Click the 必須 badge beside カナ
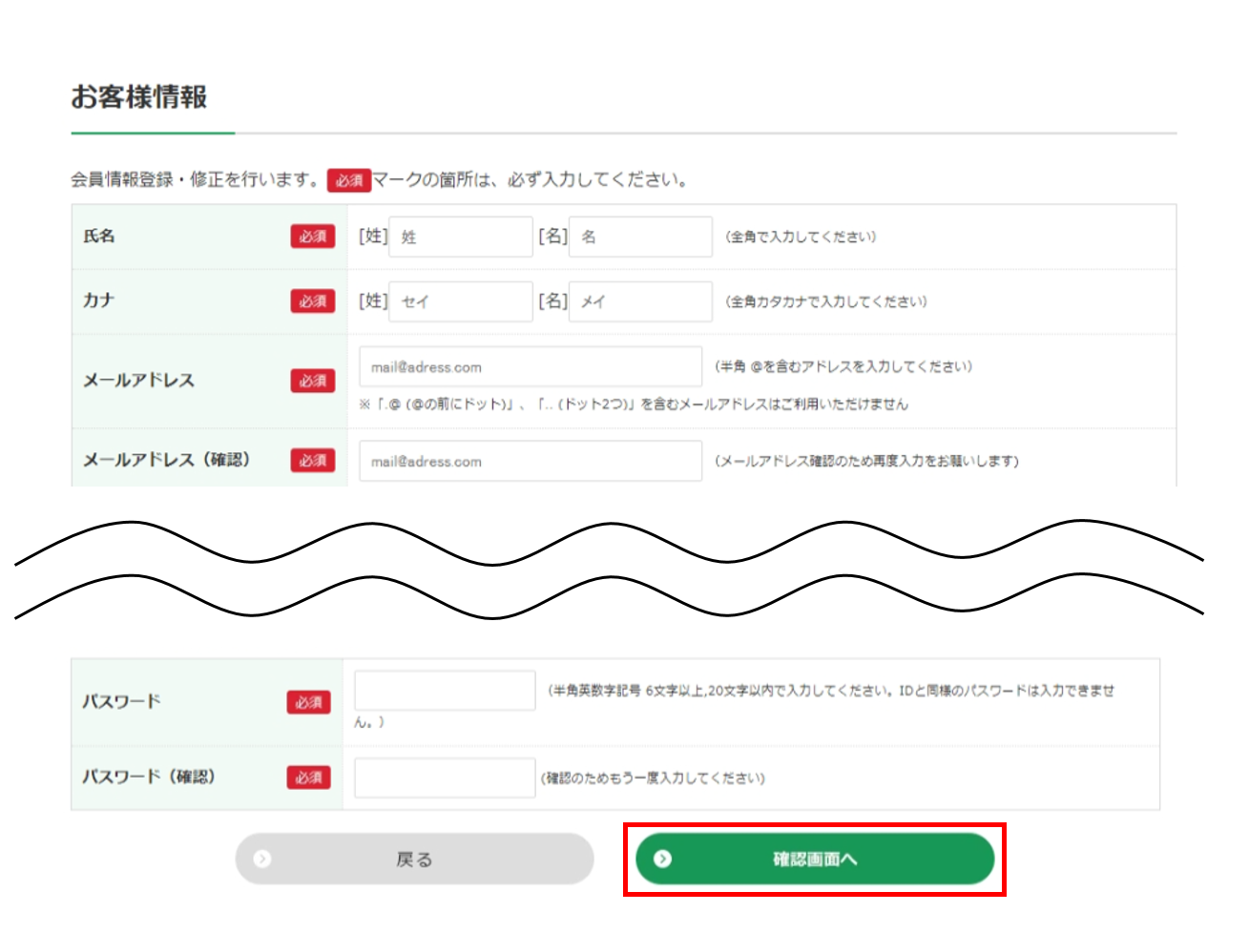 (x=313, y=301)
